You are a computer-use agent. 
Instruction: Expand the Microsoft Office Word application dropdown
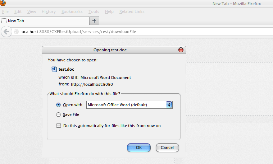click(x=169, y=105)
